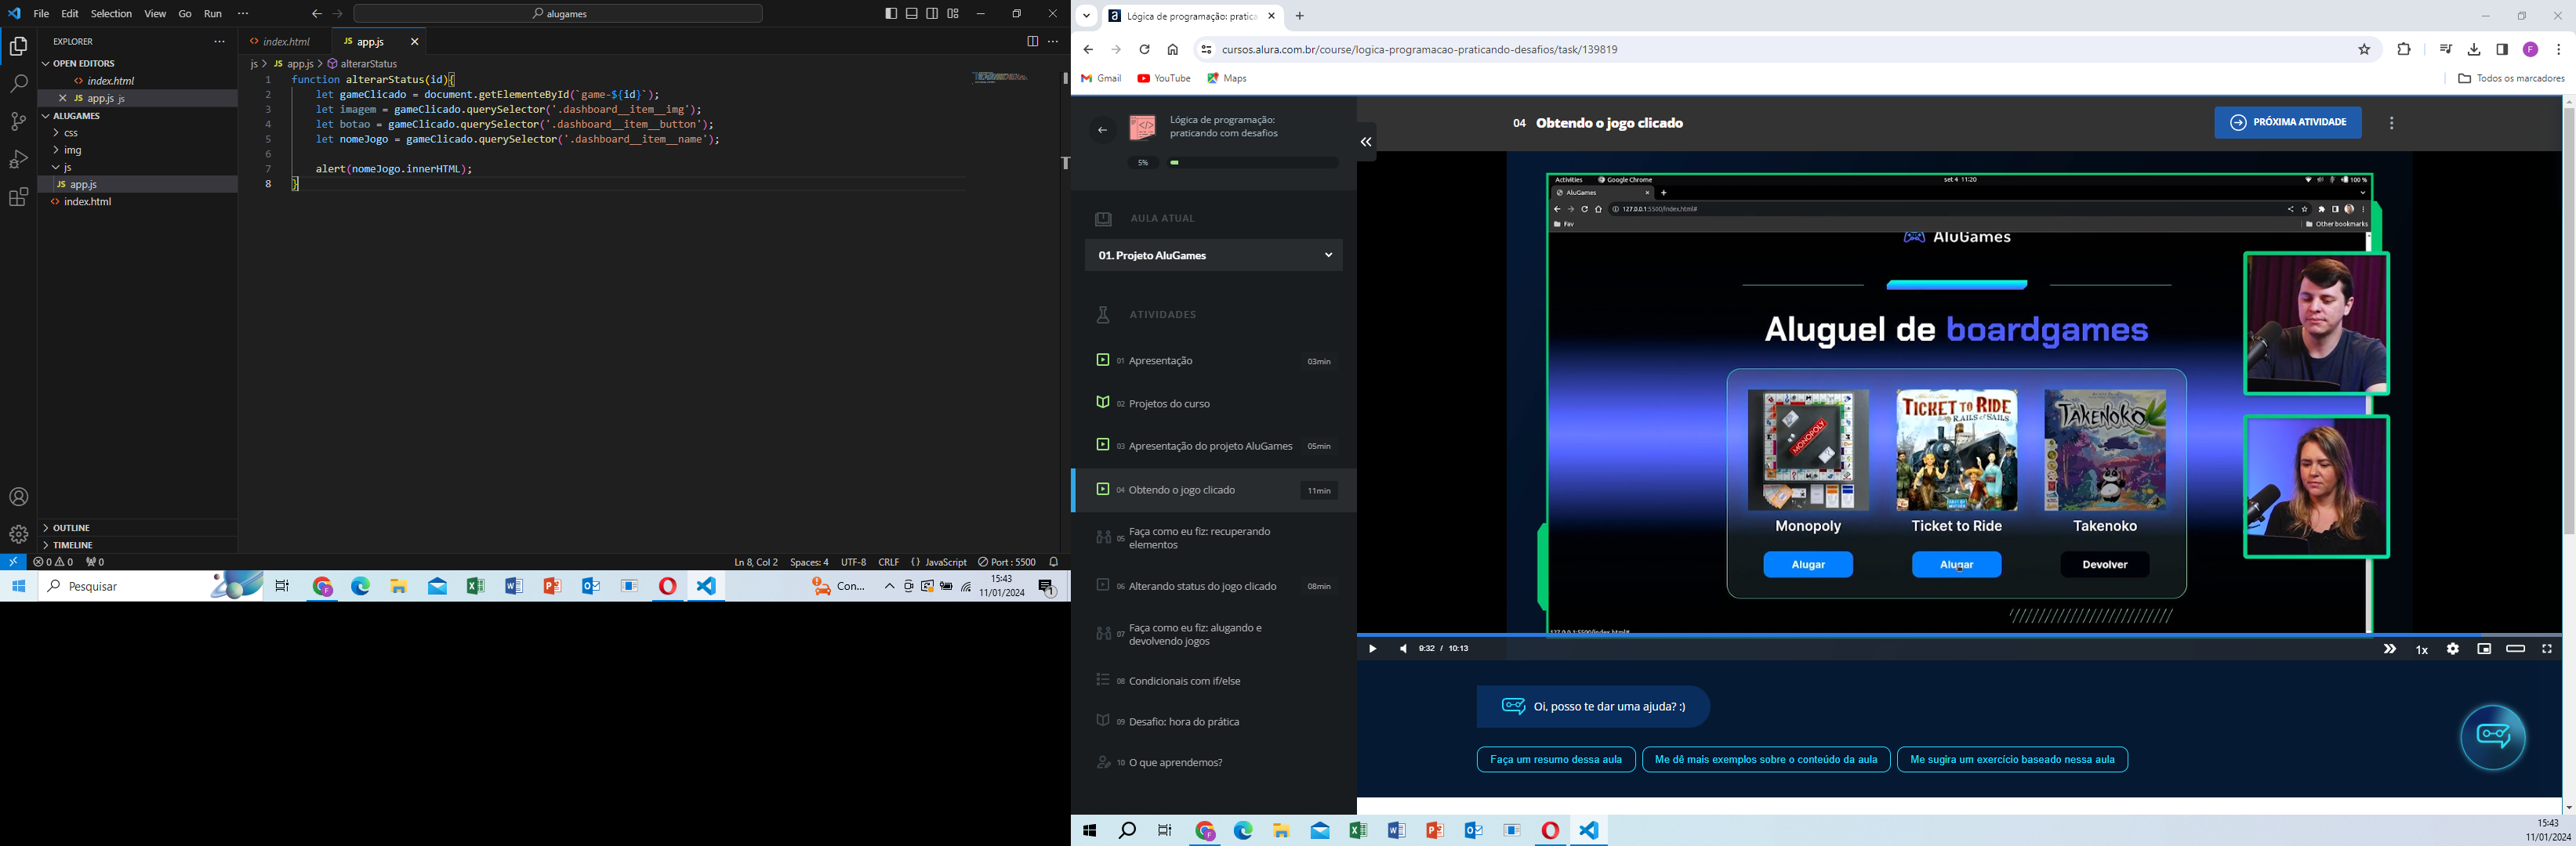Screen dimensions: 2576x846
Task: Open Source Control view in VS Code
Action: [x=18, y=122]
